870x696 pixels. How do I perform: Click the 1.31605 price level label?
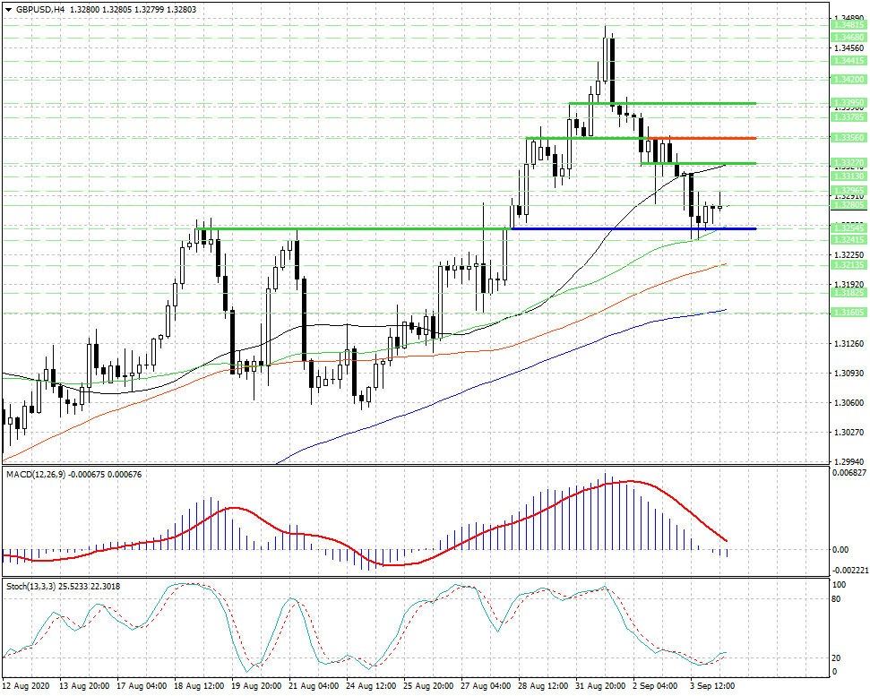[x=848, y=313]
